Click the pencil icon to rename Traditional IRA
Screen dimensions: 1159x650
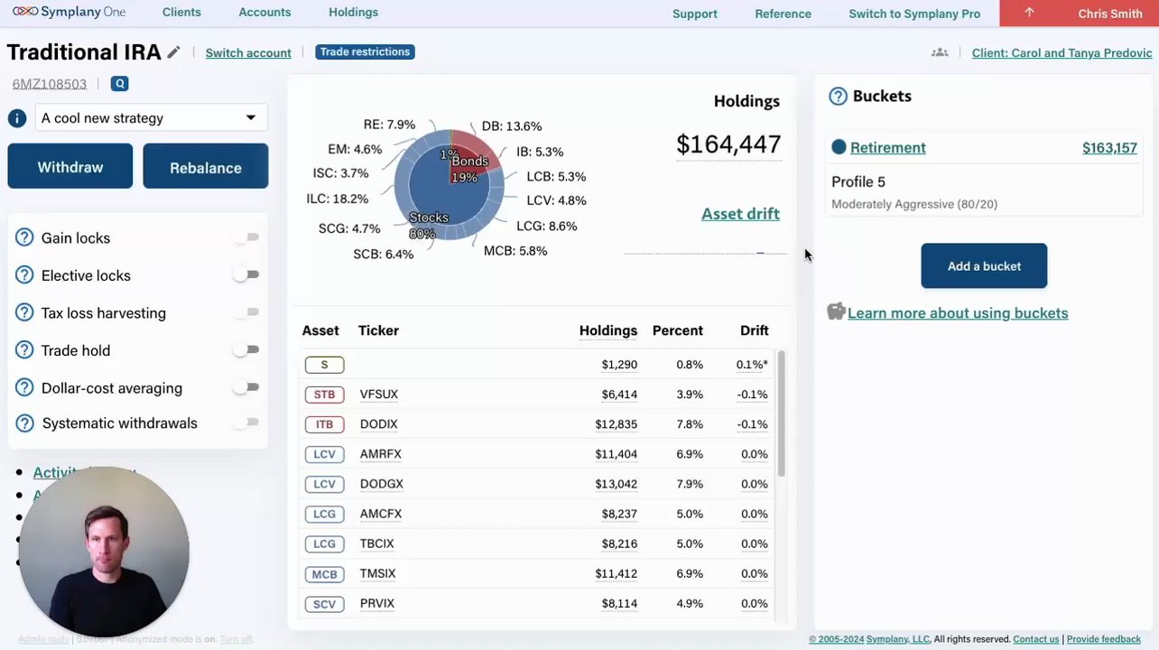[x=173, y=52]
